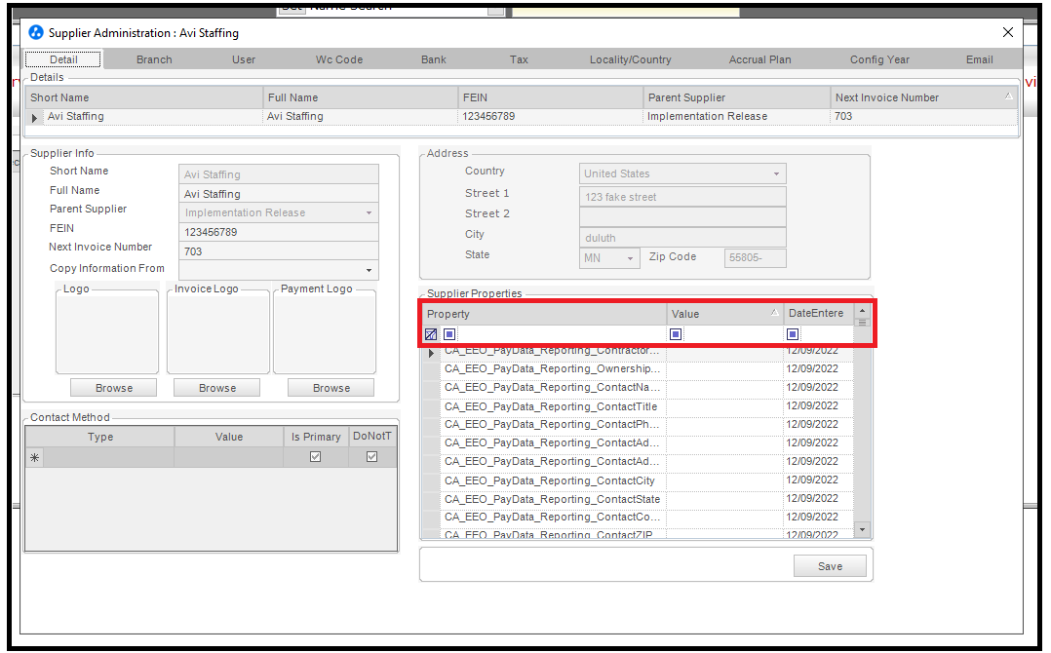Toggle the Is Primary checkbox

point(315,457)
